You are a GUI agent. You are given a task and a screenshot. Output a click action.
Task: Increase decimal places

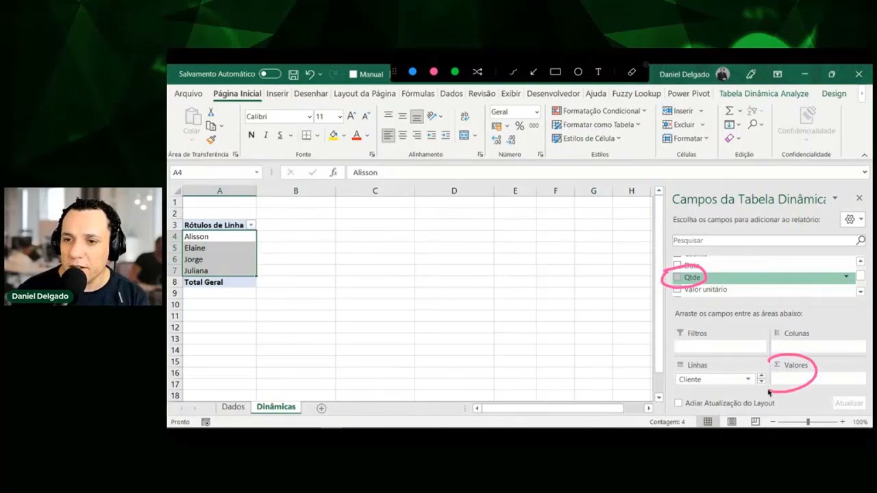498,140
